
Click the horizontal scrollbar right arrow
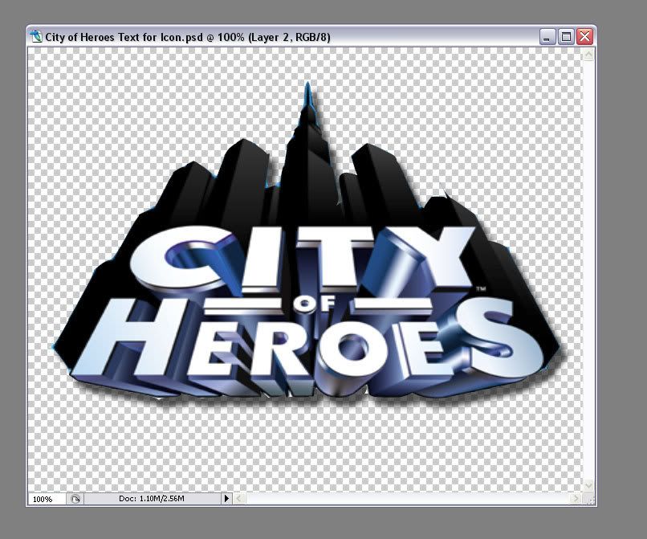click(576, 499)
